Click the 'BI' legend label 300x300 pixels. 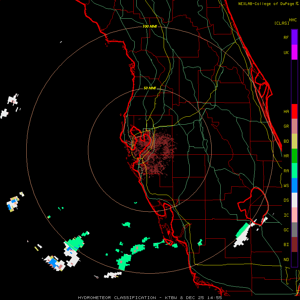pyautogui.click(x=286, y=245)
